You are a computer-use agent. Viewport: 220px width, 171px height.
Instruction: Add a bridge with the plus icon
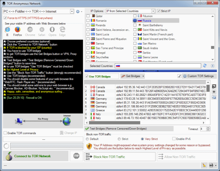coord(214,92)
